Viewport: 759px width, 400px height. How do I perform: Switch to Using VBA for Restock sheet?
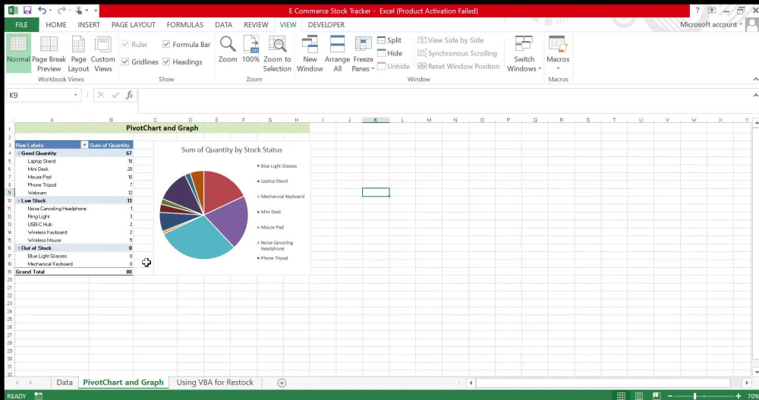(x=215, y=383)
